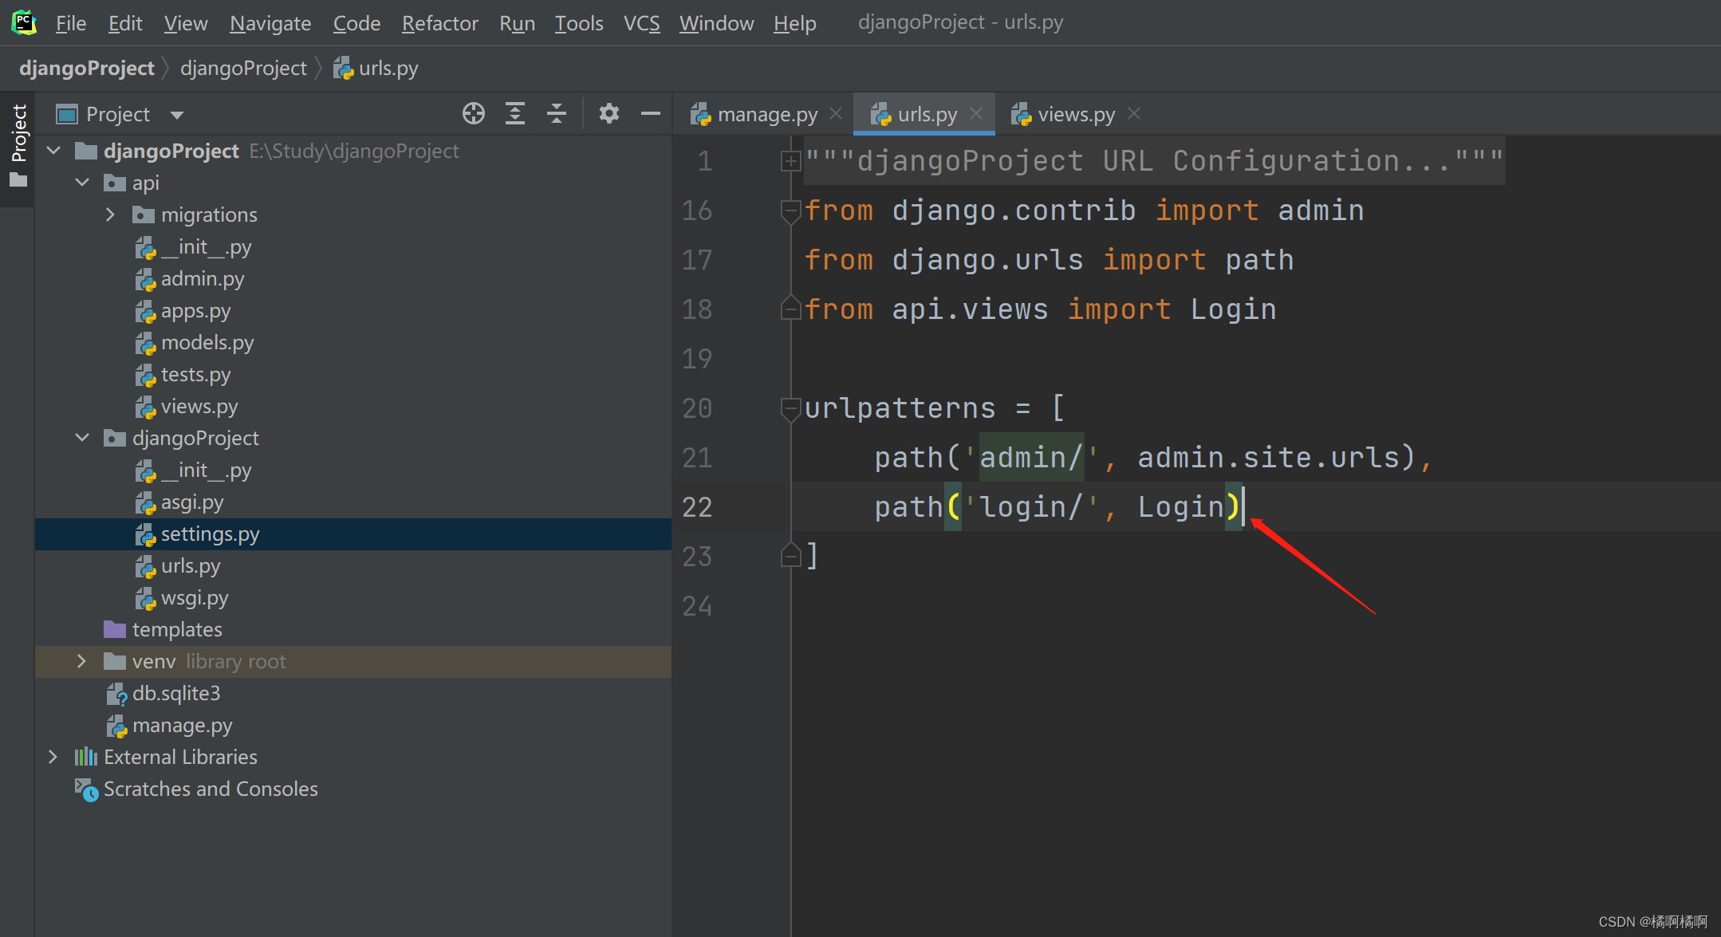
Task: Click the Expand All icon in Project panel
Action: point(515,114)
